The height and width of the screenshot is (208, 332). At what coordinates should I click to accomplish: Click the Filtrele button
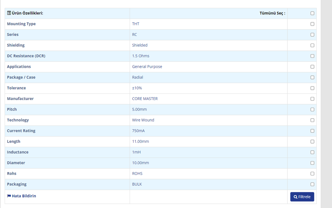click(302, 197)
